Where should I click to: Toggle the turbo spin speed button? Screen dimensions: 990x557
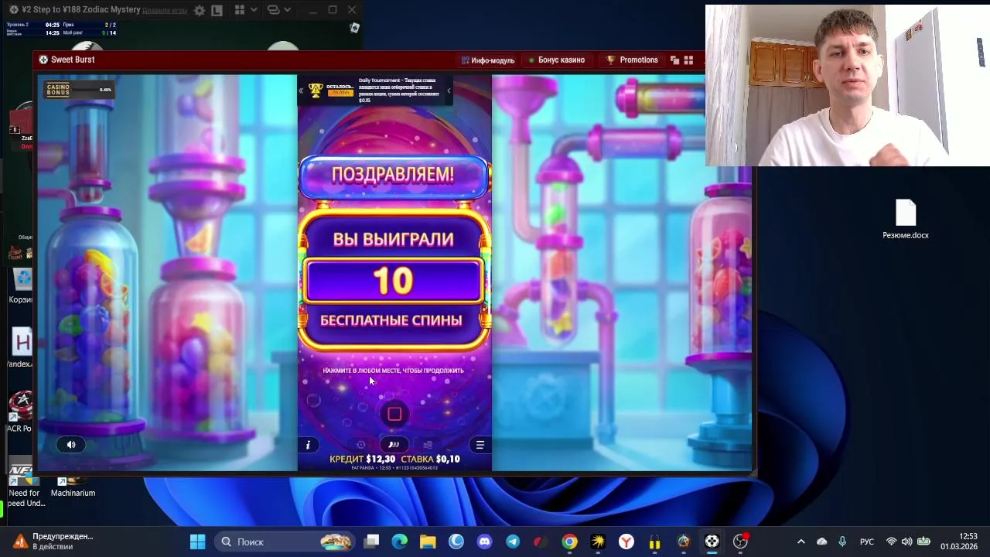(x=394, y=445)
